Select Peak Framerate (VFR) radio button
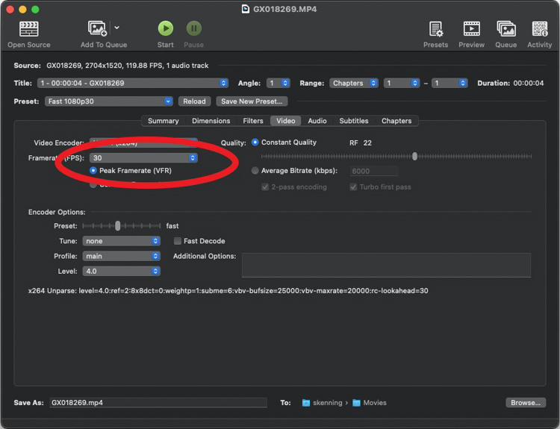Screen dimensions: 560x429 [x=93, y=171]
